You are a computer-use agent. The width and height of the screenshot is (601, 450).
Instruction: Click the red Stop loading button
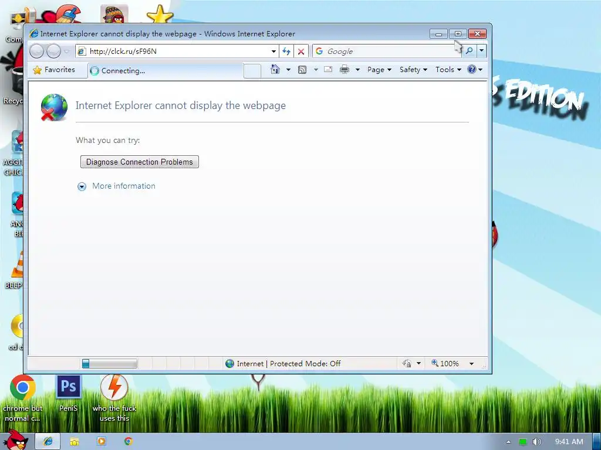point(301,52)
